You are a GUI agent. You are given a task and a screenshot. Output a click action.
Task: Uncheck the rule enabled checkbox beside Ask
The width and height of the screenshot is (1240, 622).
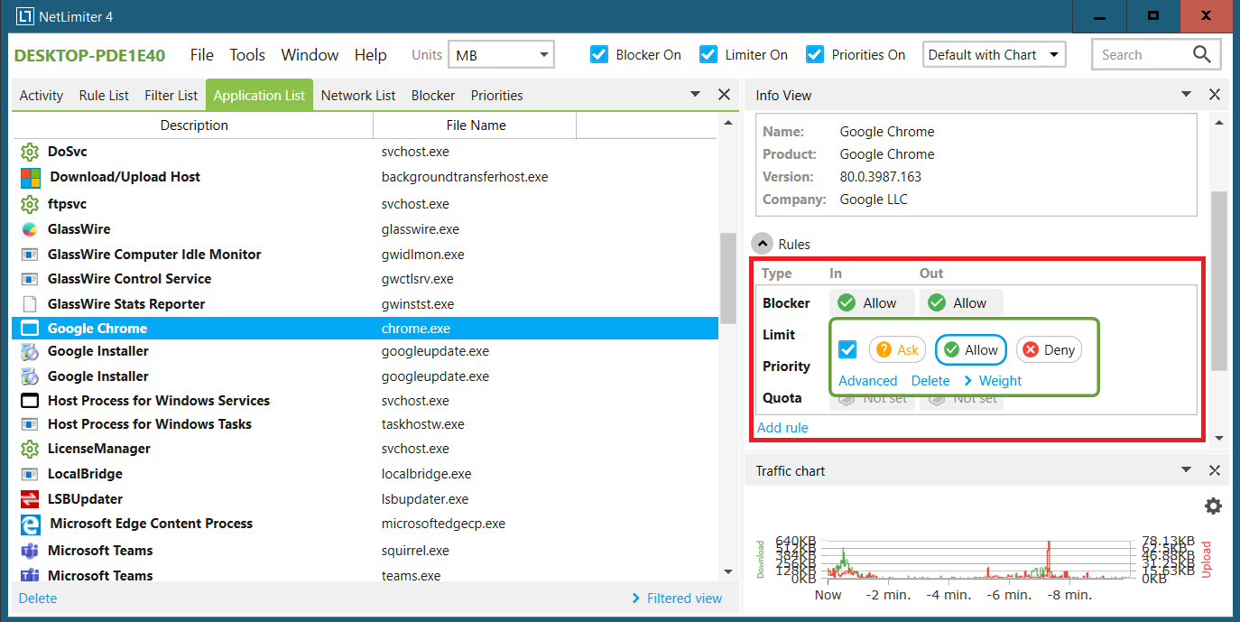pos(847,349)
